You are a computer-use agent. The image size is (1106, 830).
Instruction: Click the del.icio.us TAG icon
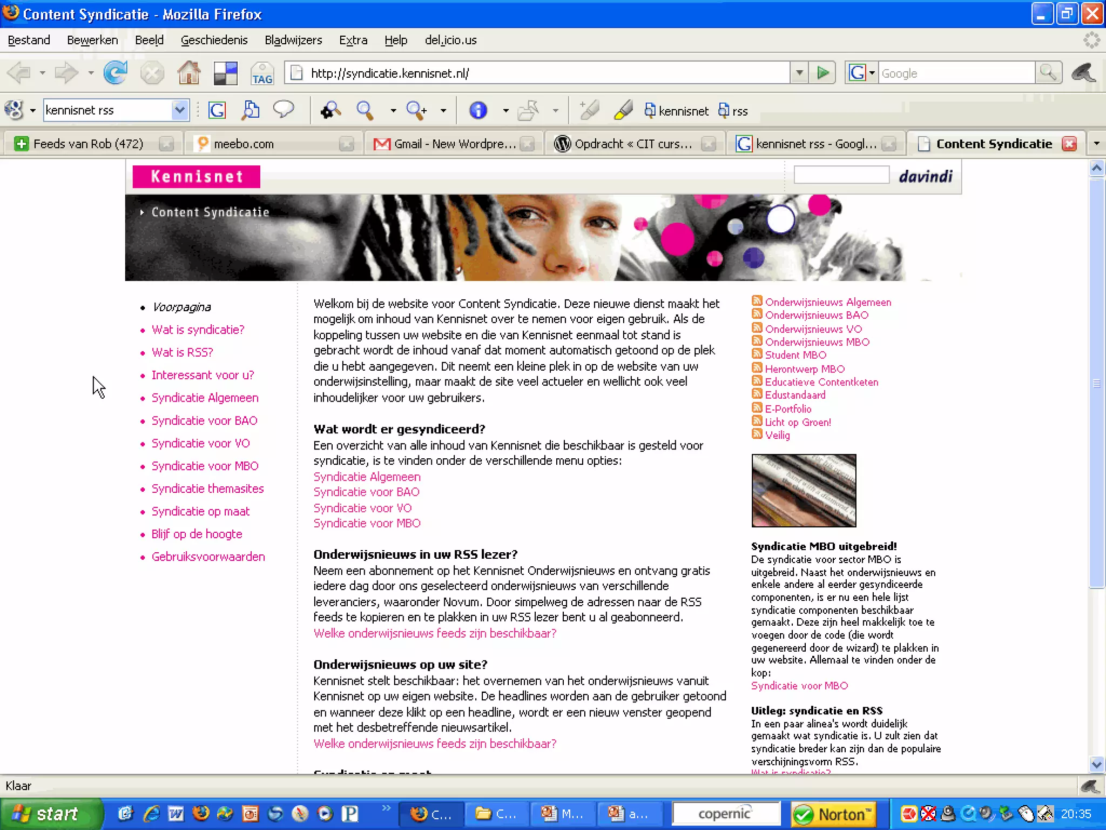(262, 73)
